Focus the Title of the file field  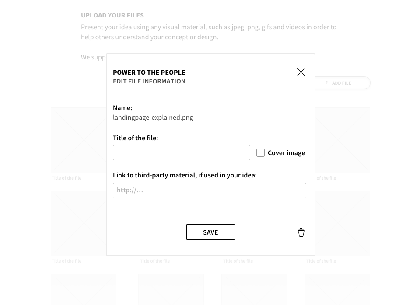[181, 152]
